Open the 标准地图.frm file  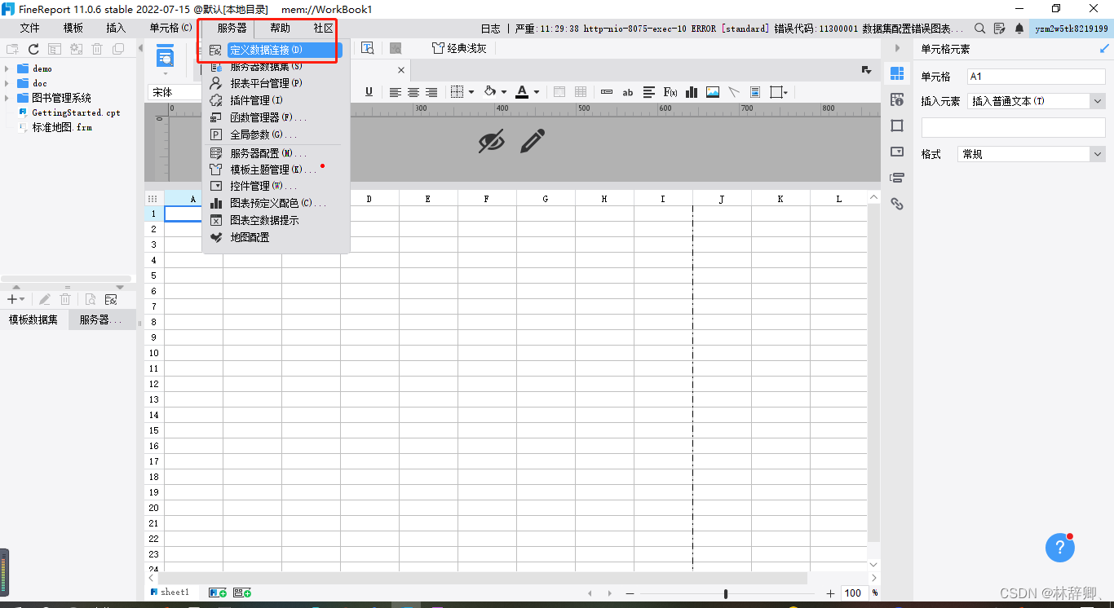55,127
